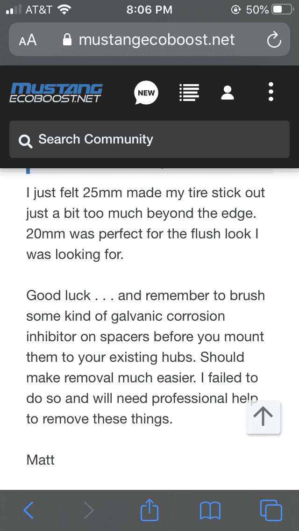The image size is (299, 531).
Task: Tap the padlock icon in the address bar
Action: [x=68, y=40]
